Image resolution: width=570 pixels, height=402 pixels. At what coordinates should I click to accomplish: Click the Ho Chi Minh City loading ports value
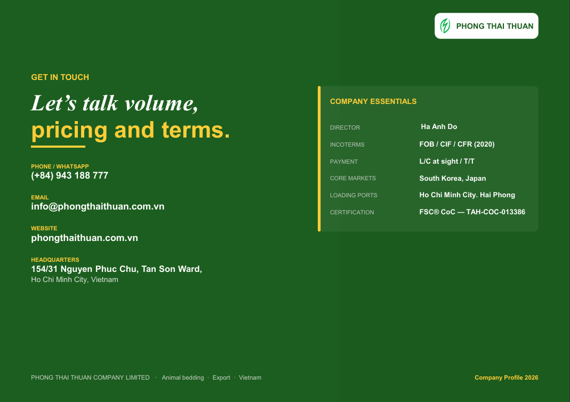(467, 195)
